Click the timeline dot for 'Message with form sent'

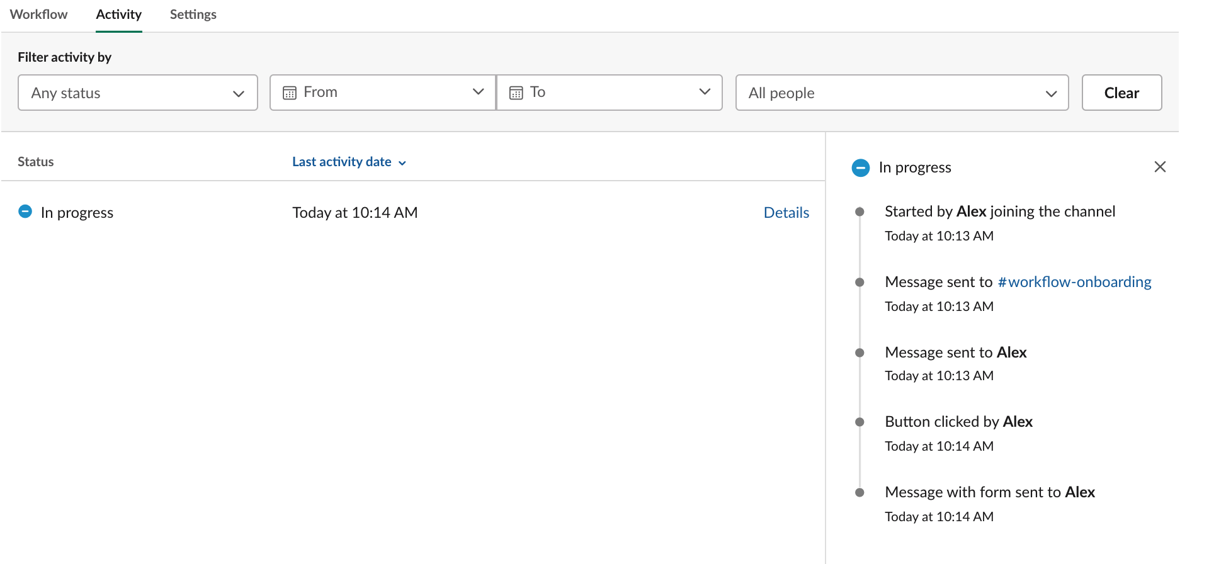(x=860, y=492)
